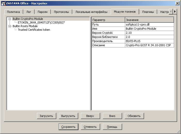Click the Параметр column header
This screenshot has width=181, height=134.
pos(108,20)
